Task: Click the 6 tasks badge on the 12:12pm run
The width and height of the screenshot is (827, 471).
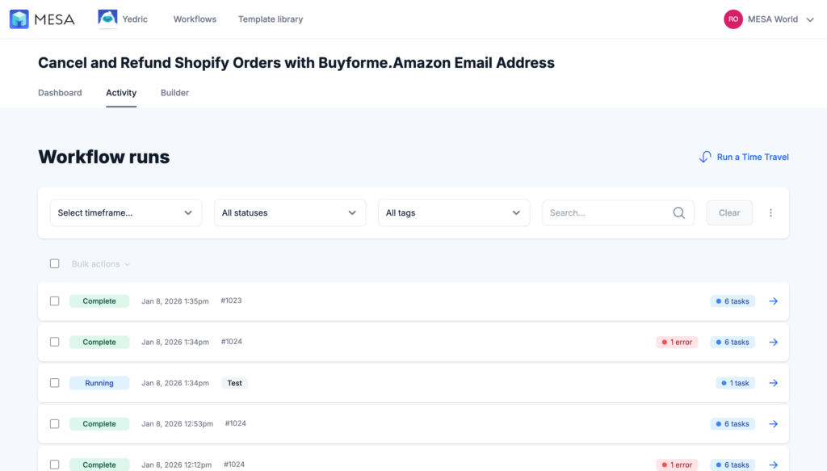Action: tap(733, 465)
